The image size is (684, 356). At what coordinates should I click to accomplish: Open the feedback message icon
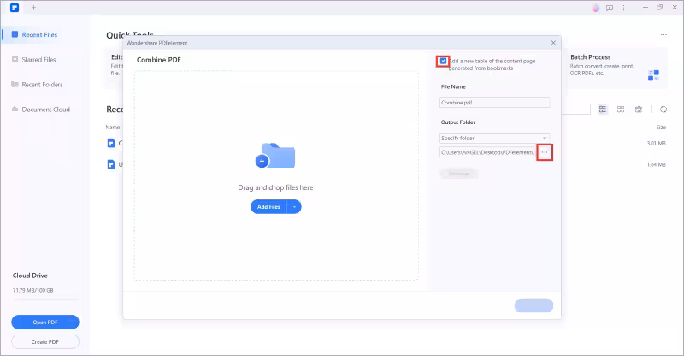(610, 8)
